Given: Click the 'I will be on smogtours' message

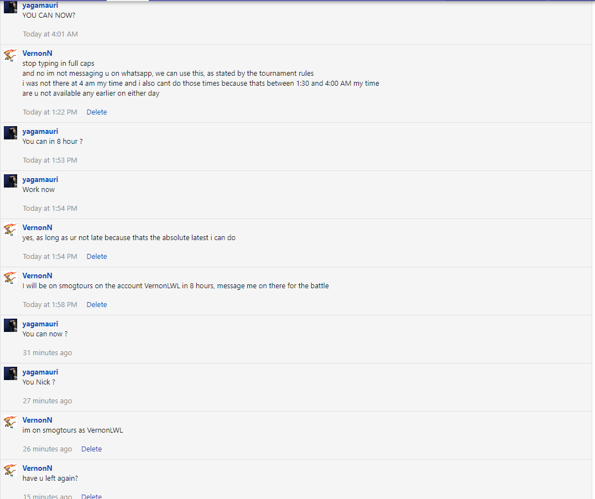Looking at the screenshot, I should [x=176, y=285].
